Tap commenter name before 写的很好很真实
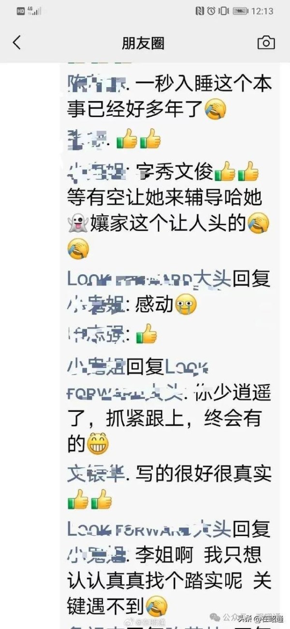 pos(96,471)
